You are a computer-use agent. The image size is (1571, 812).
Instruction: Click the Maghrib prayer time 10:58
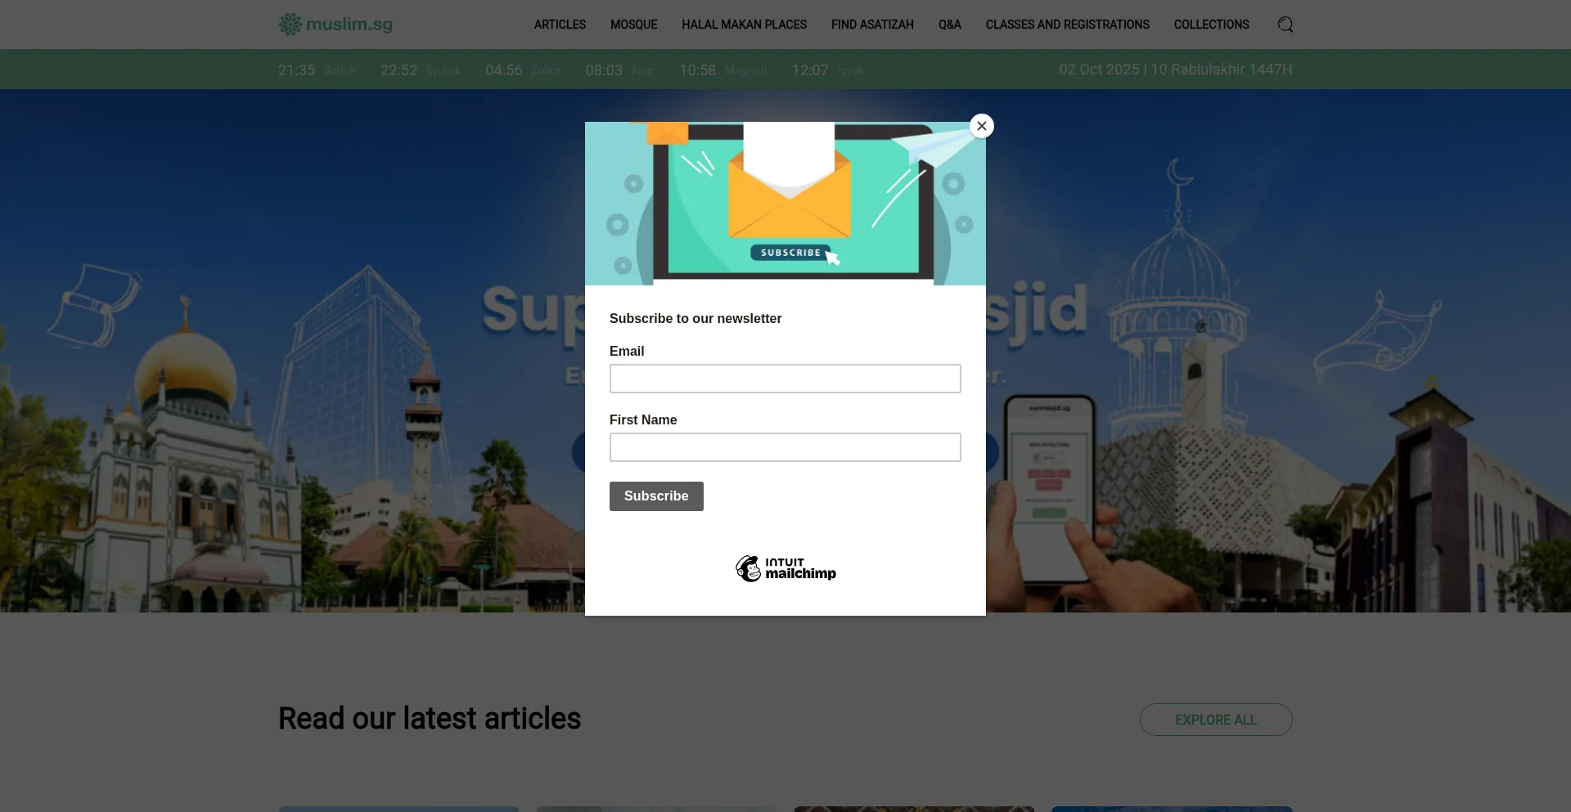tap(698, 70)
